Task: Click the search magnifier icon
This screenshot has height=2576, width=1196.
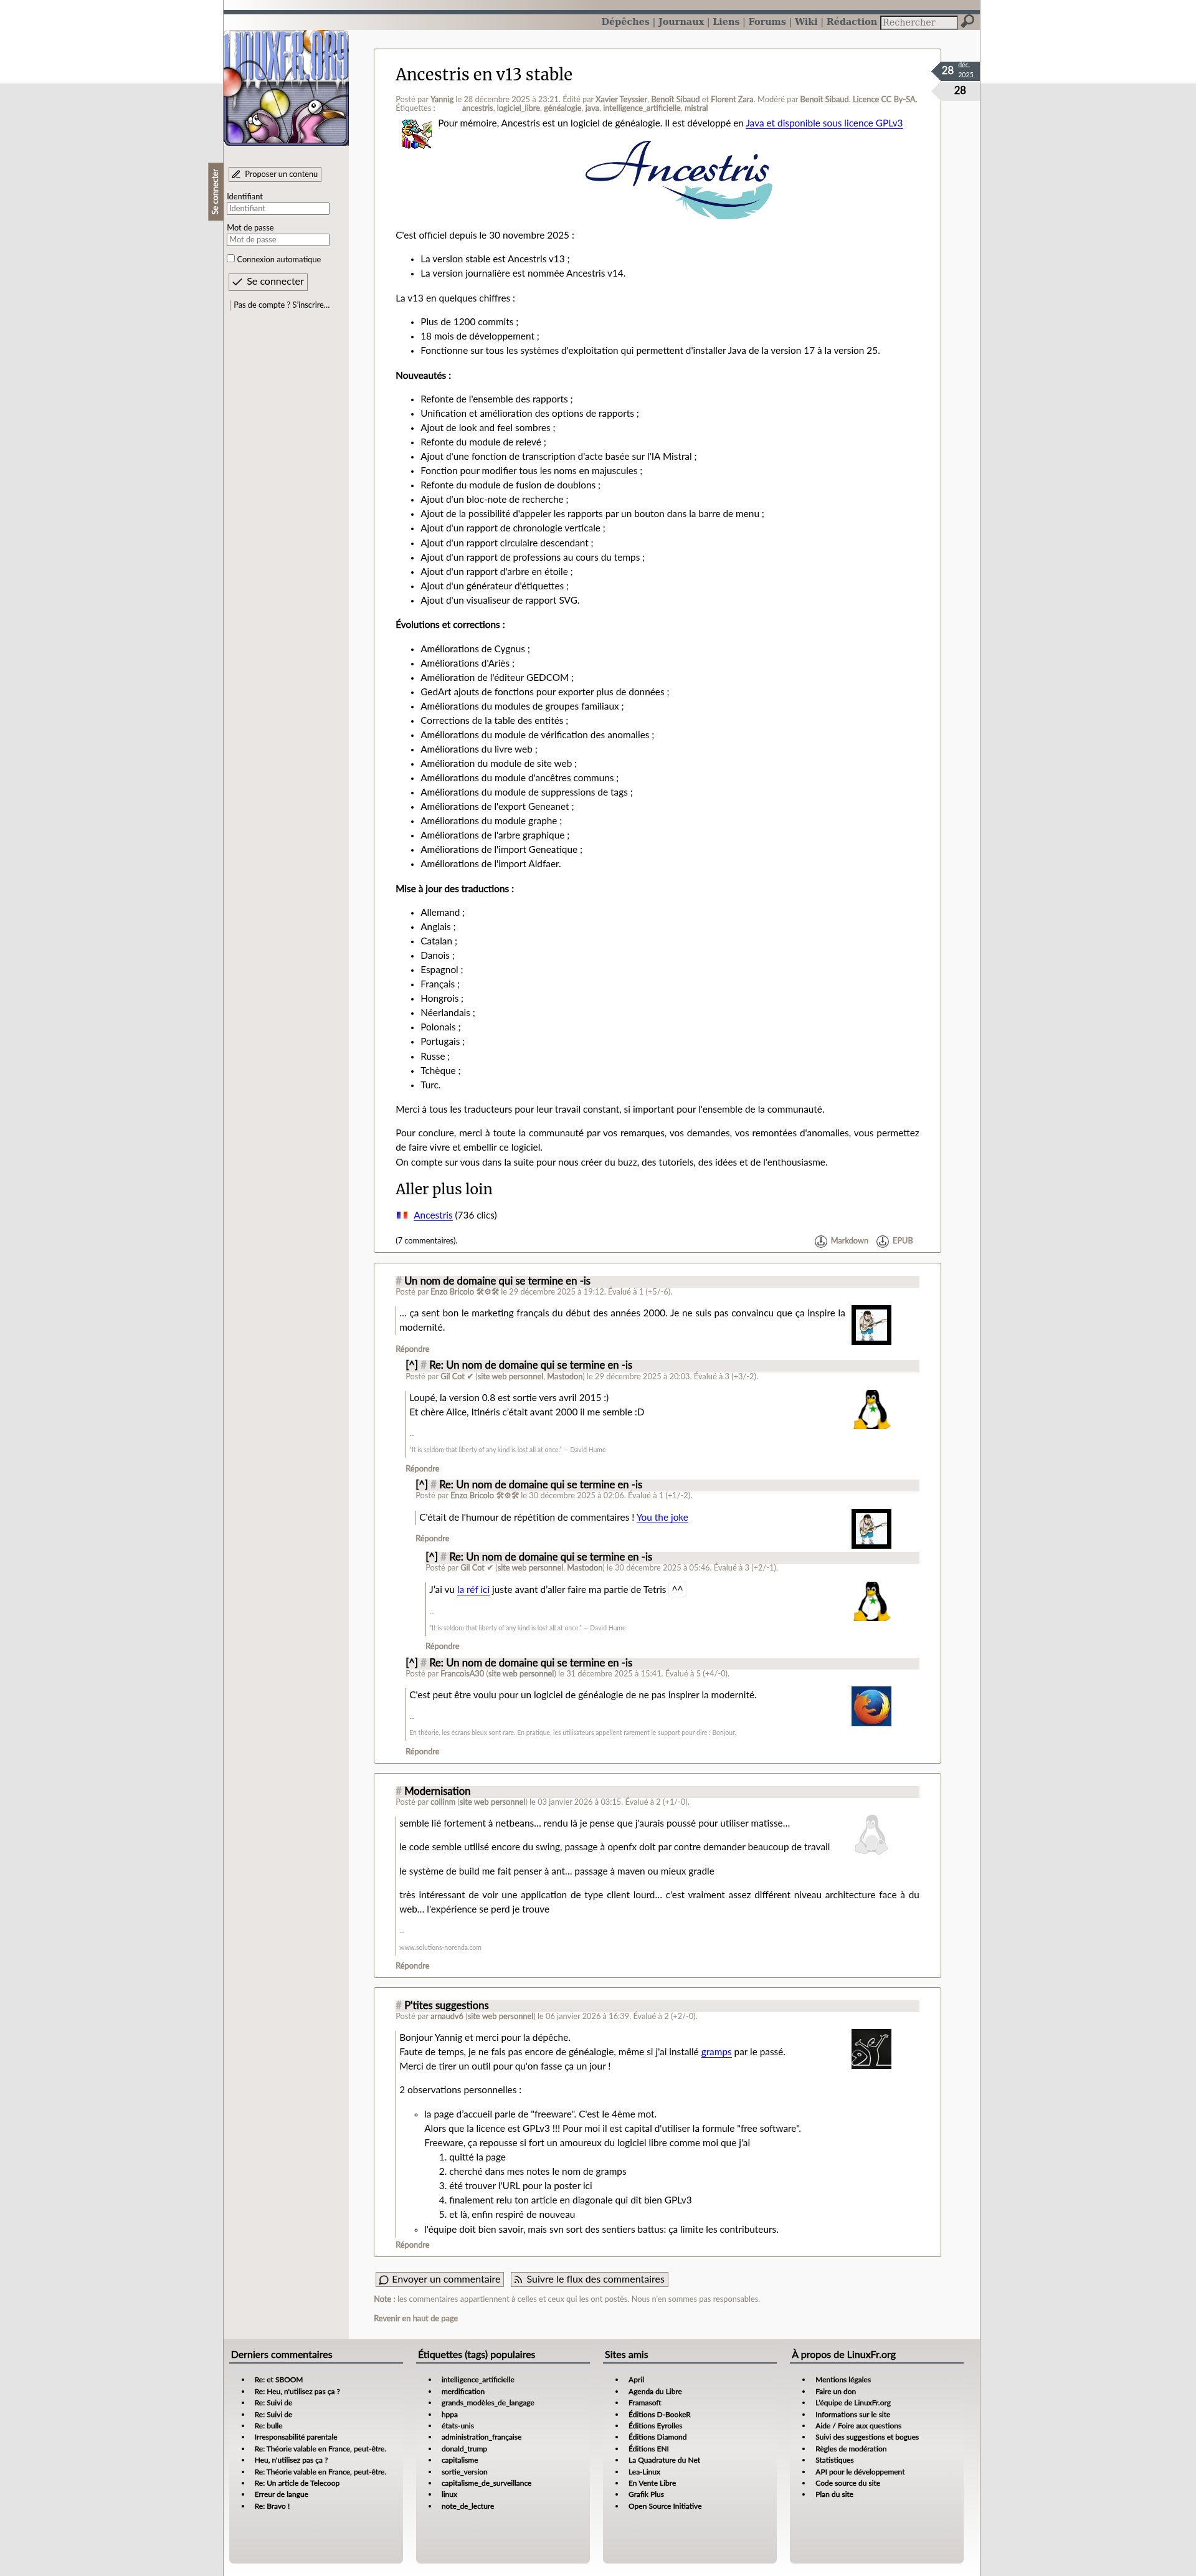Action: click(968, 21)
